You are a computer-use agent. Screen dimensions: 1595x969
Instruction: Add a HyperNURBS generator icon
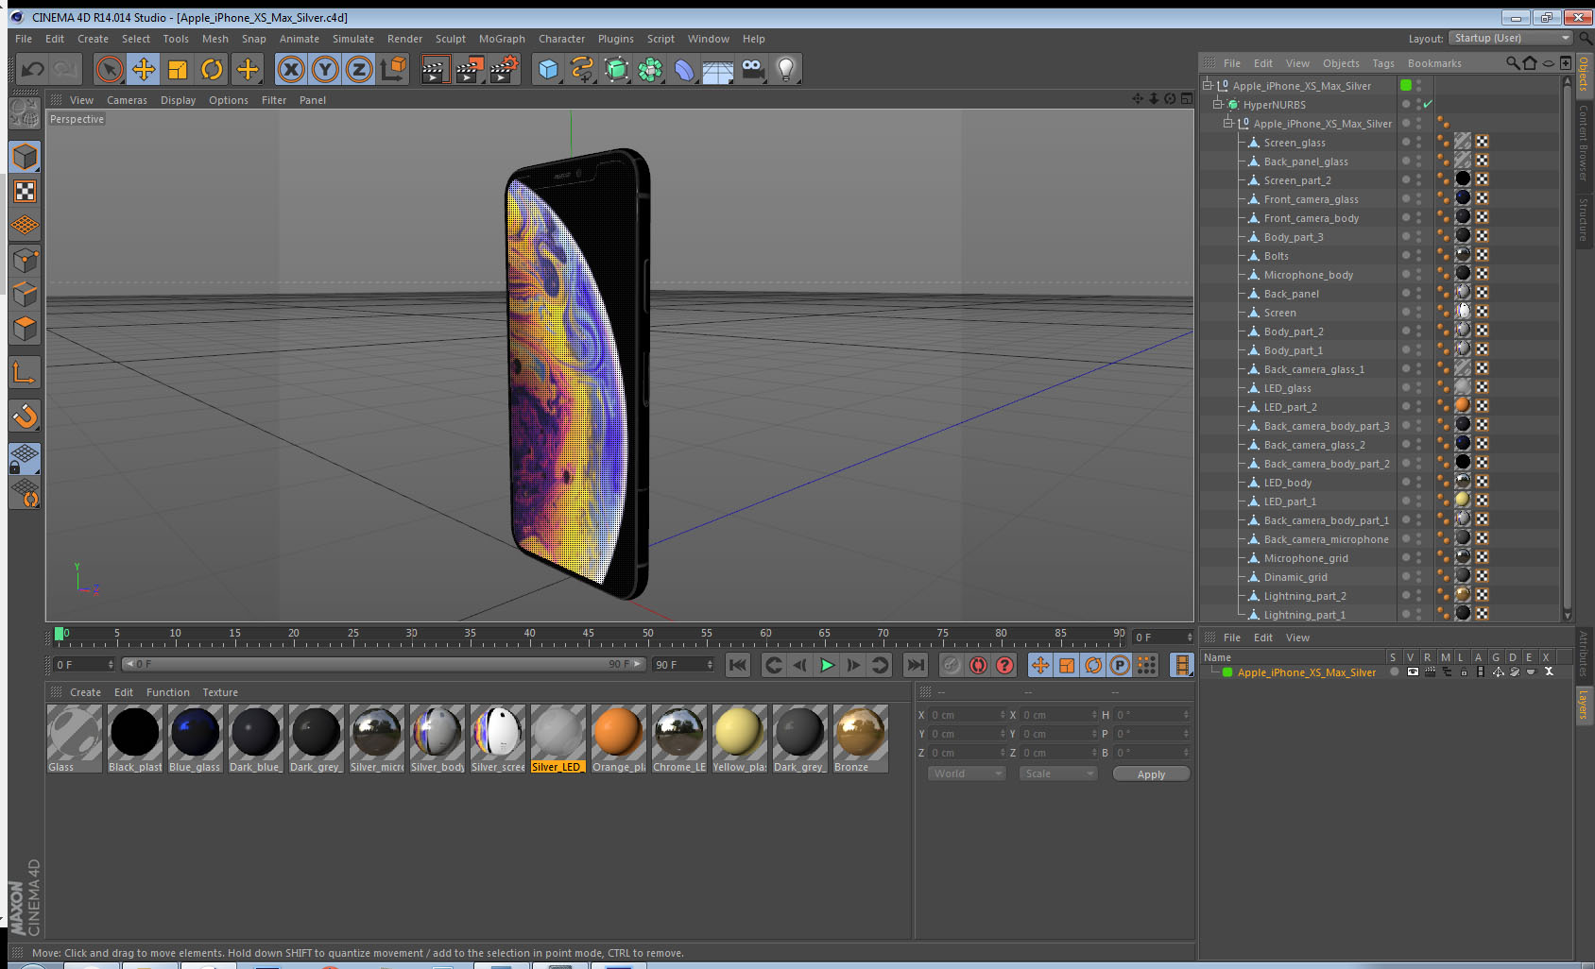616,69
